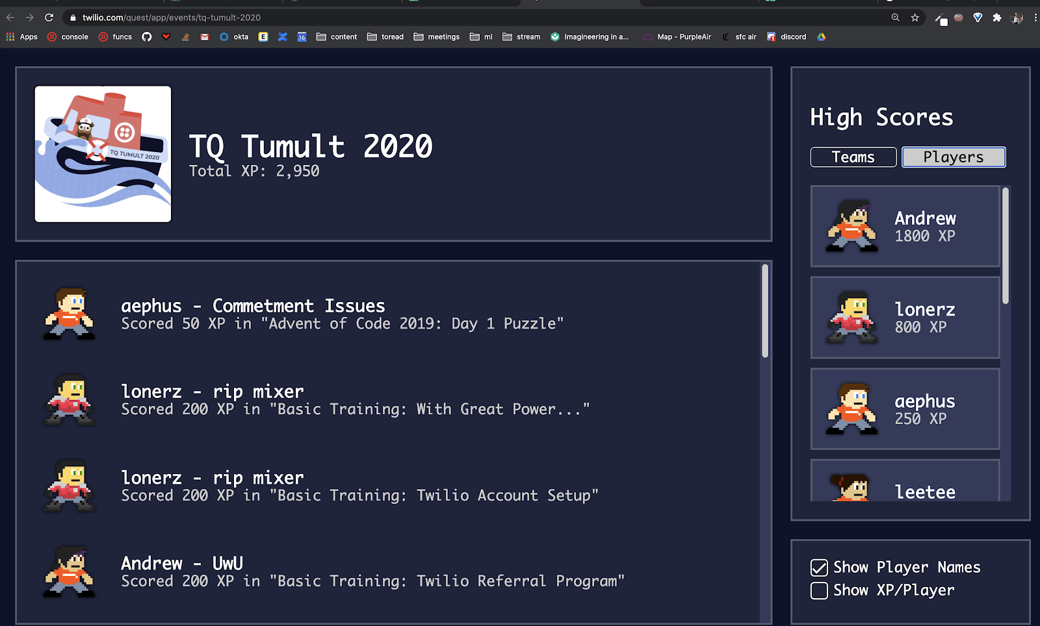Expand the ml bookmarks folder
The image size is (1040, 626).
(x=482, y=37)
